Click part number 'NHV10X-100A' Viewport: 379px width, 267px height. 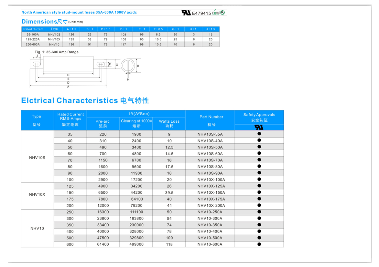click(x=211, y=180)
